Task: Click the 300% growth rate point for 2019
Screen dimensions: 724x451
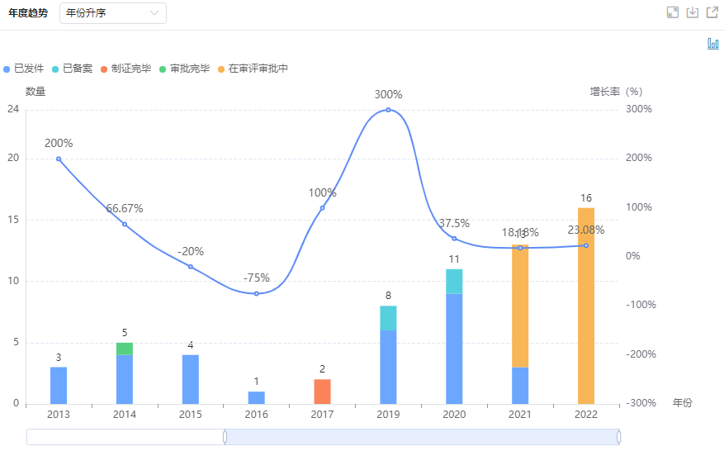Action: pyautogui.click(x=388, y=110)
